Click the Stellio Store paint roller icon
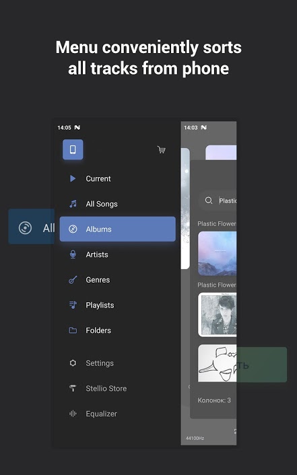This screenshot has width=297, height=475. 73,388
